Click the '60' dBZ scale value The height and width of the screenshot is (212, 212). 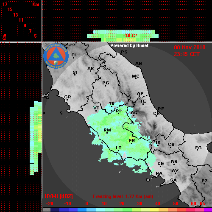coord(193,204)
